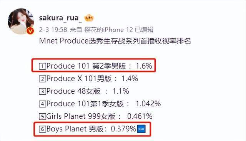Select the Boys Planet 男版 line
This screenshot has height=141, width=246.
click(x=92, y=129)
